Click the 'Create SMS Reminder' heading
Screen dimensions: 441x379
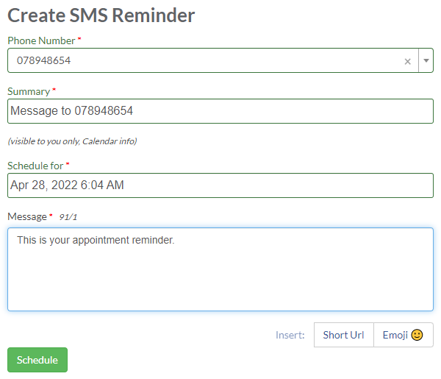[x=101, y=15]
